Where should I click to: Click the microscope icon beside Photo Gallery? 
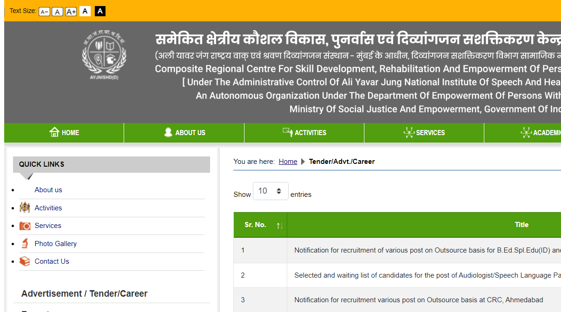click(25, 243)
